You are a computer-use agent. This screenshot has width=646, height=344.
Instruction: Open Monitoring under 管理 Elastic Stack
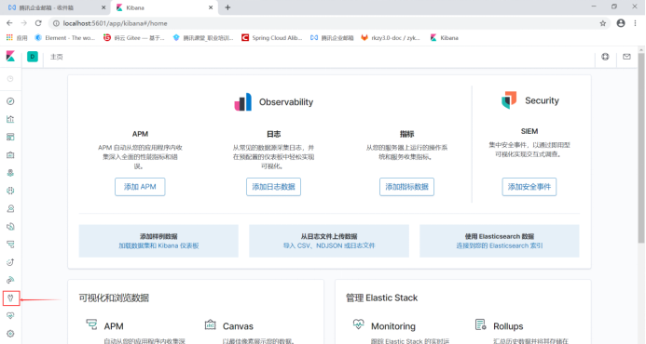[x=393, y=326]
